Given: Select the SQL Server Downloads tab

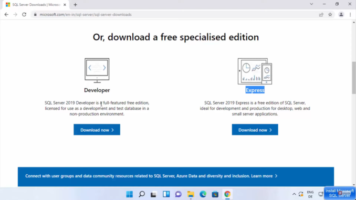Looking at the screenshot, I should point(36,5).
